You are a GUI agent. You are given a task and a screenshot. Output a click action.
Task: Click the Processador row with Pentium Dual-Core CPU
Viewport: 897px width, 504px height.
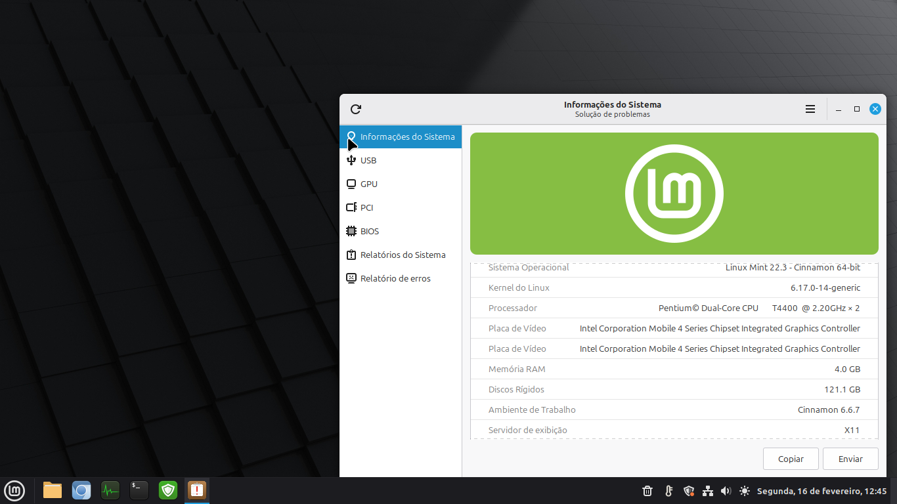[x=674, y=308]
